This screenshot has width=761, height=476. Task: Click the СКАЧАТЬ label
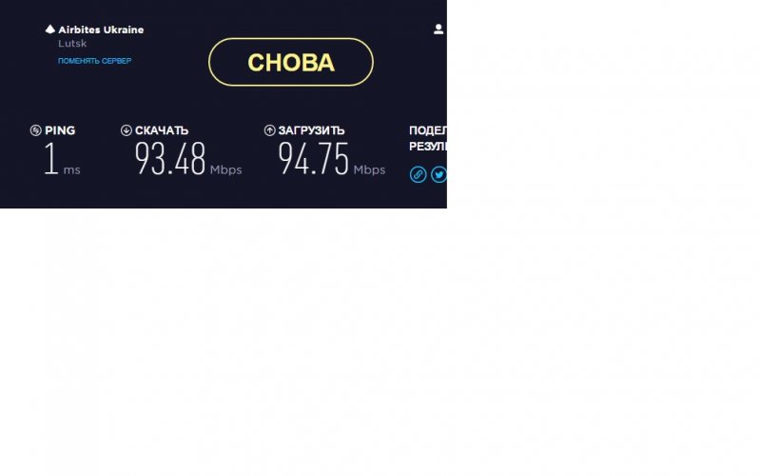(162, 130)
